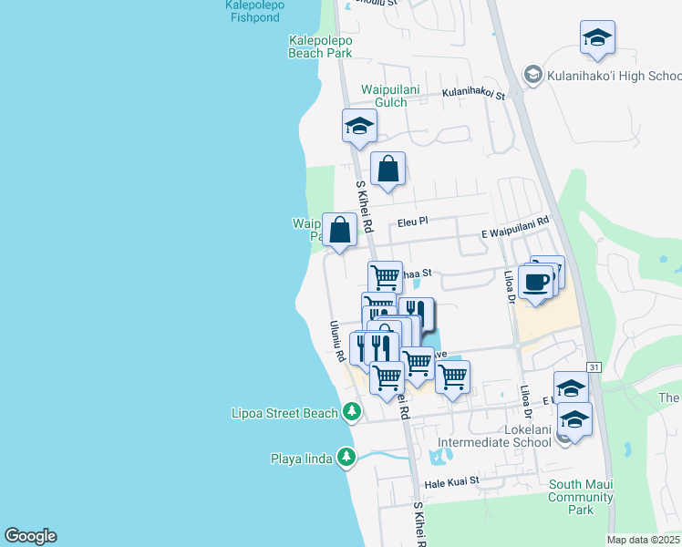Image resolution: width=682 pixels, height=547 pixels.
Task: Select the Kalepolepo Beach Park label
Action: pos(320,46)
